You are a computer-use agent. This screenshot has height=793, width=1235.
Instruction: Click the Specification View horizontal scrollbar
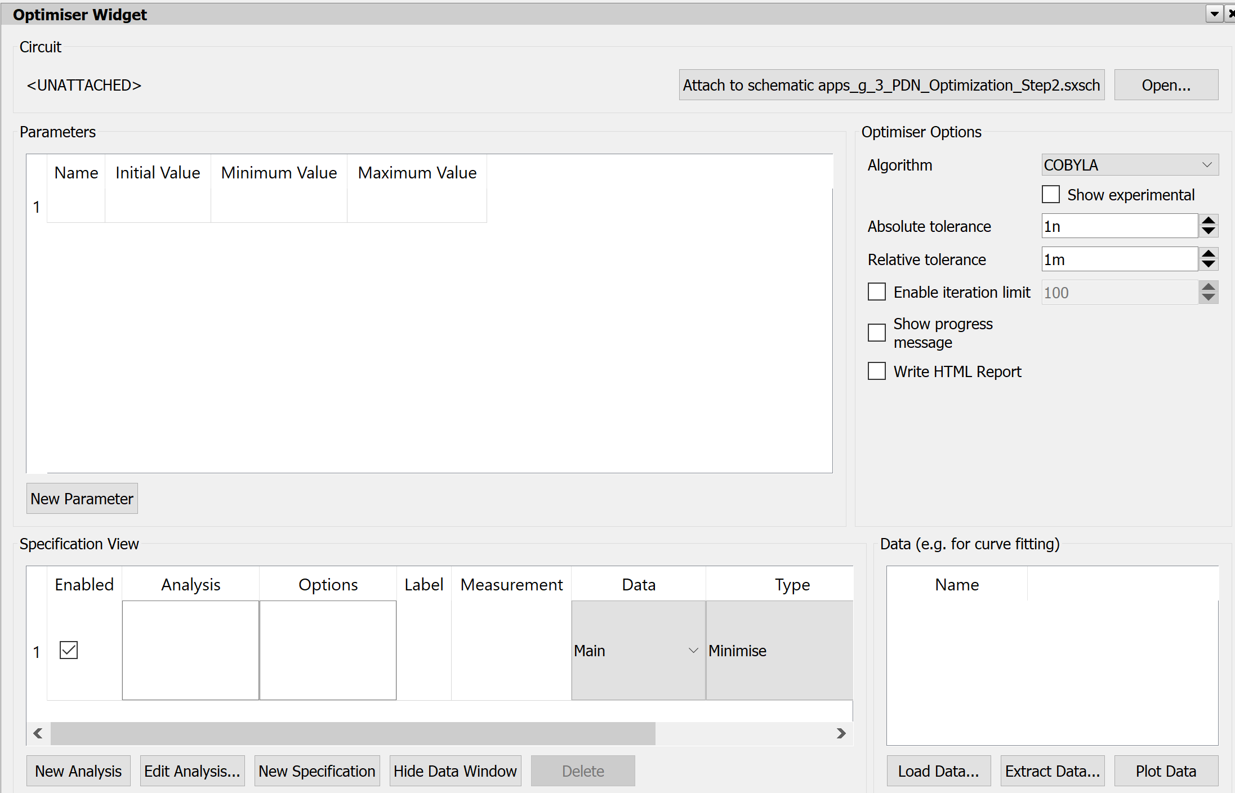[353, 733]
